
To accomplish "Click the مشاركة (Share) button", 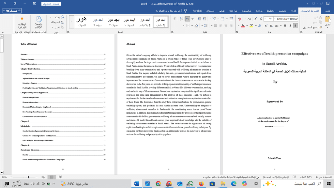I will pos(12,11).
